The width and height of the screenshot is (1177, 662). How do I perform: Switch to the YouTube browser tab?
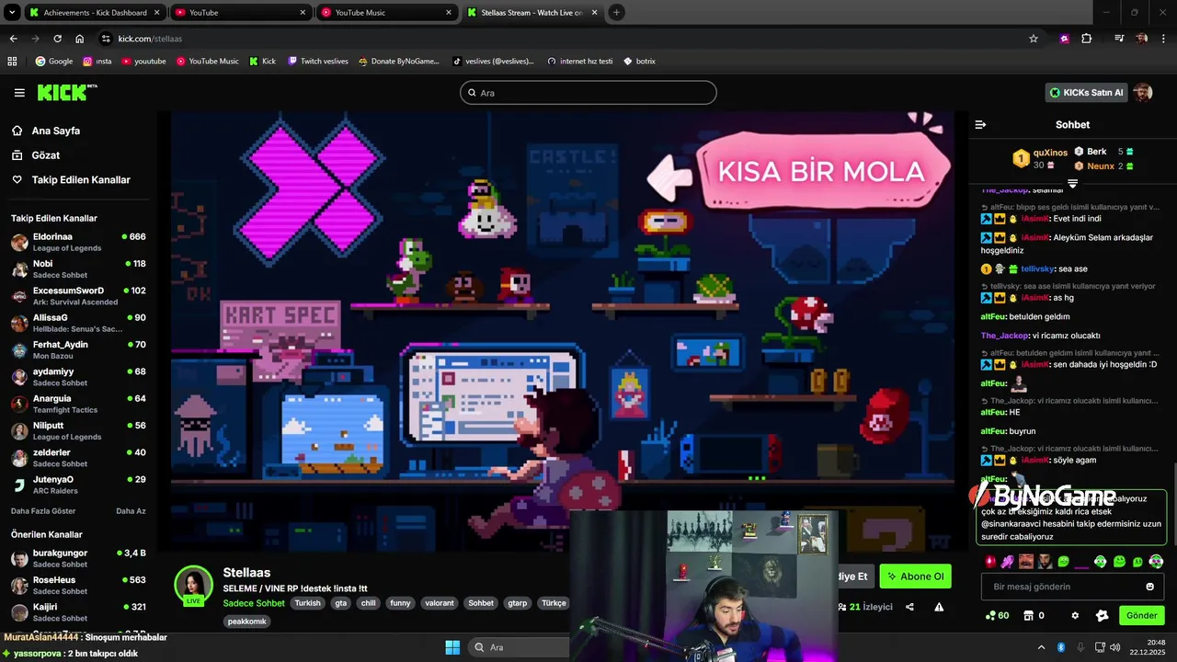coord(241,13)
